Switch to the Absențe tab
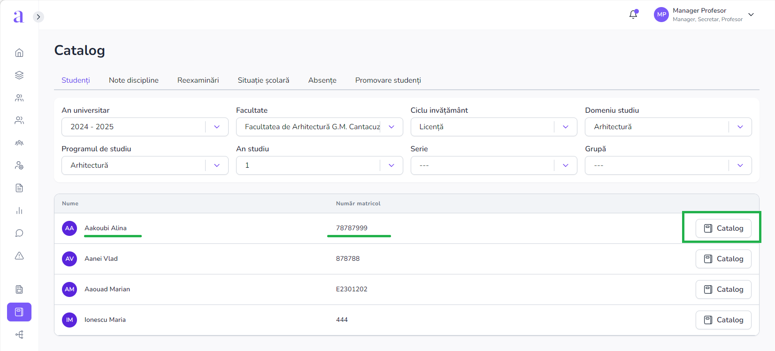 click(322, 80)
